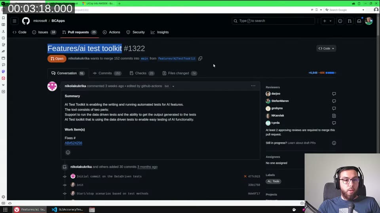Open pull requests icon in the header
Image resolution: width=380 pixels, height=213 pixels.
click(x=350, y=21)
